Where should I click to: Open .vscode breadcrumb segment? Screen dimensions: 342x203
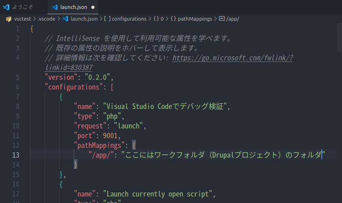tap(47, 19)
